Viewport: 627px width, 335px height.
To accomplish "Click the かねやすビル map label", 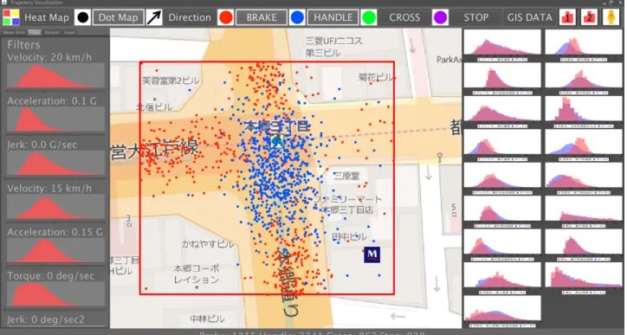I will click(x=208, y=244).
